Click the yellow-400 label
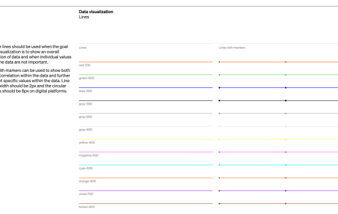Screen dimensions: 338x214 [87, 143]
